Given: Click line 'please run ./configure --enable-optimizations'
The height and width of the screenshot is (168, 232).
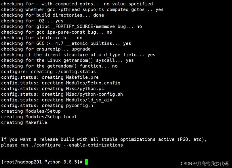Looking at the screenshot, I should 62,145.
